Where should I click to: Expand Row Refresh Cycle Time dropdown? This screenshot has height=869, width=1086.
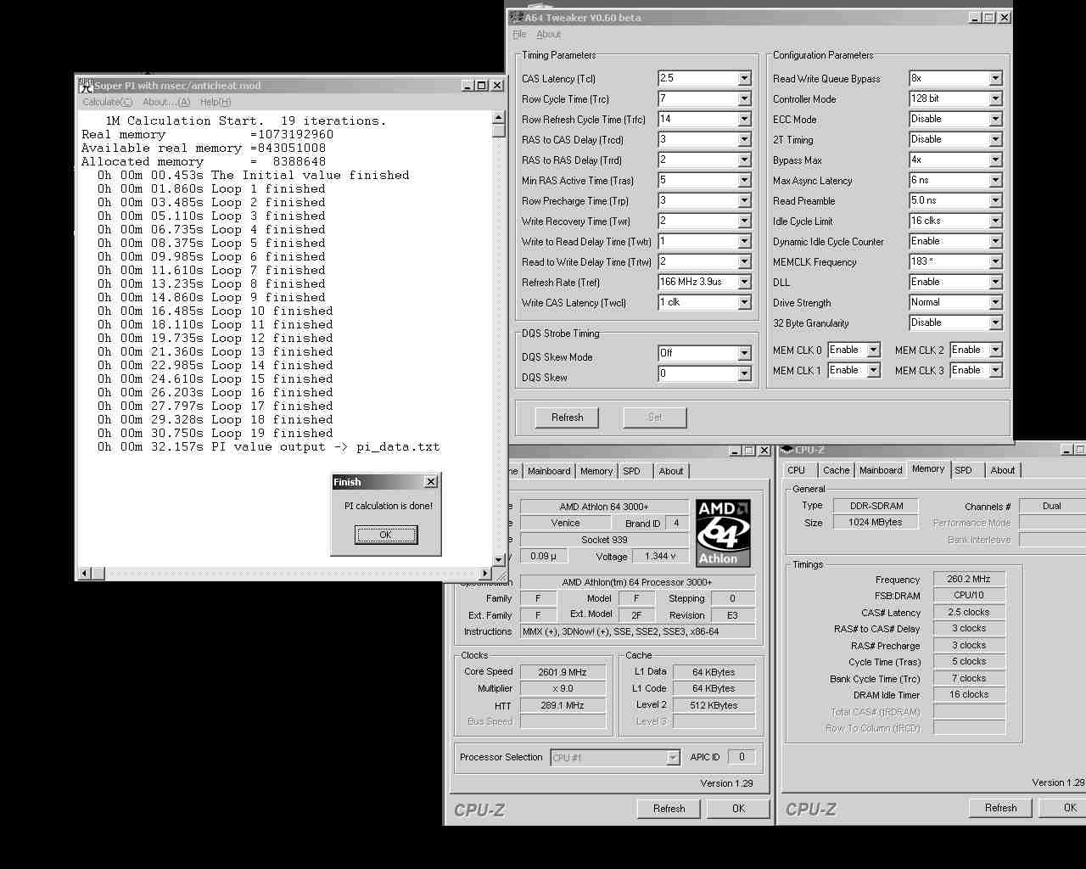coord(744,119)
